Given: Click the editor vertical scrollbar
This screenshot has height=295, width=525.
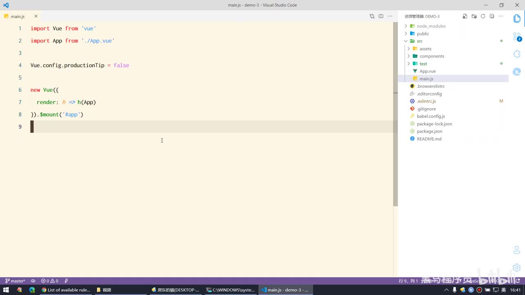Looking at the screenshot, I should pos(395,114).
